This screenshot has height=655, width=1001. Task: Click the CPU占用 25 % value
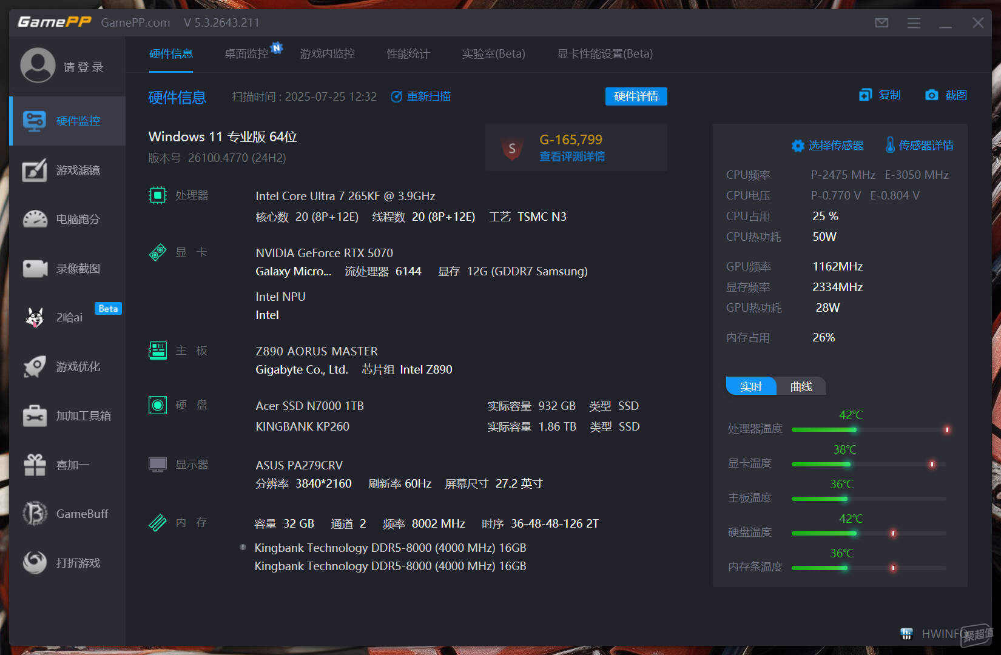point(826,216)
